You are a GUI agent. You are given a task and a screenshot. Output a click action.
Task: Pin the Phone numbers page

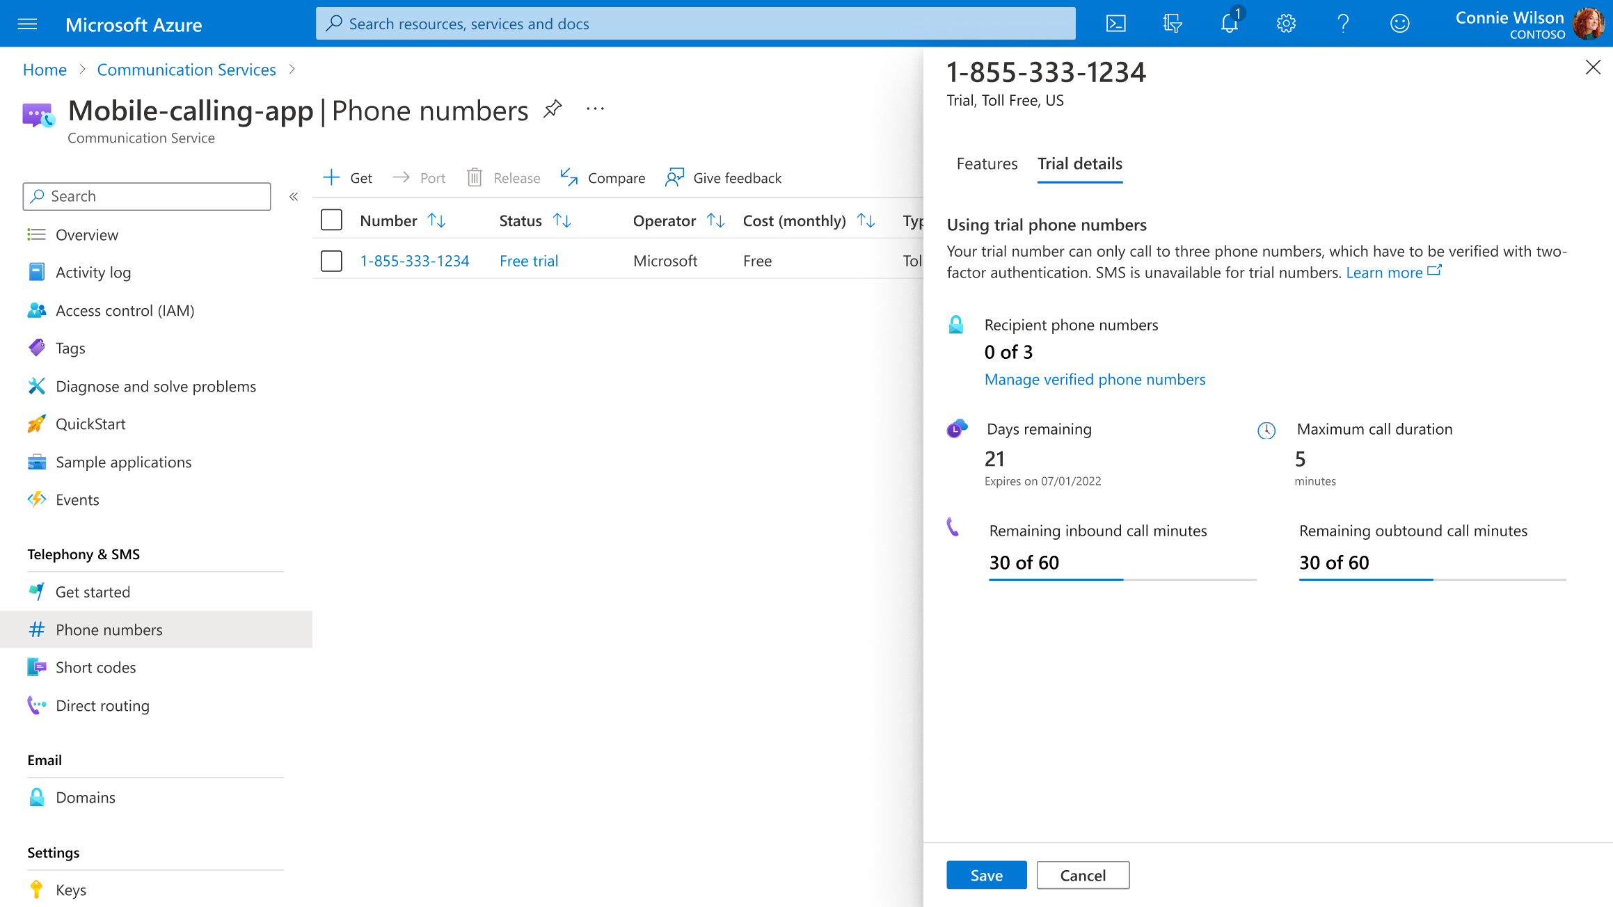553,109
